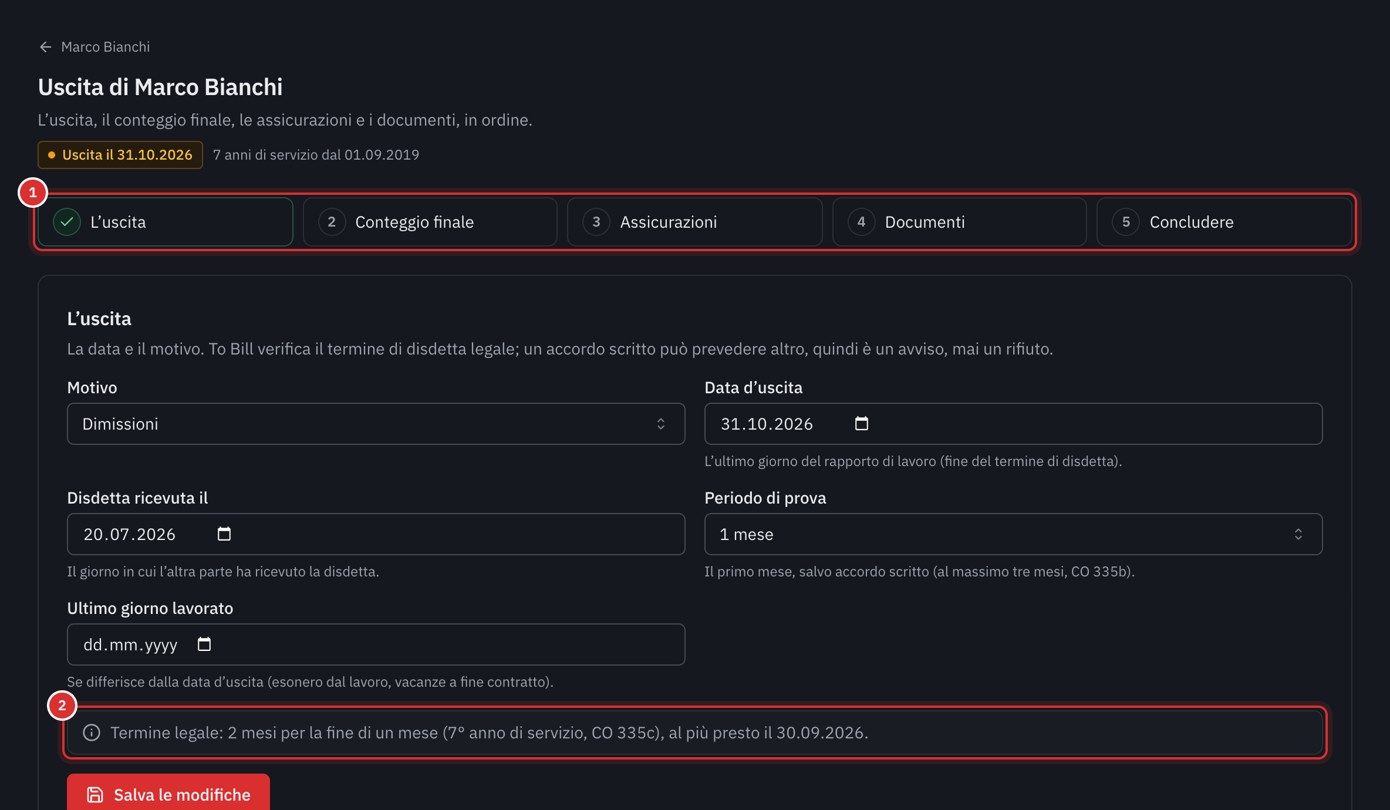The height and width of the screenshot is (810, 1390).
Task: Click Salva le modifiche button
Action: pyautogui.click(x=168, y=794)
